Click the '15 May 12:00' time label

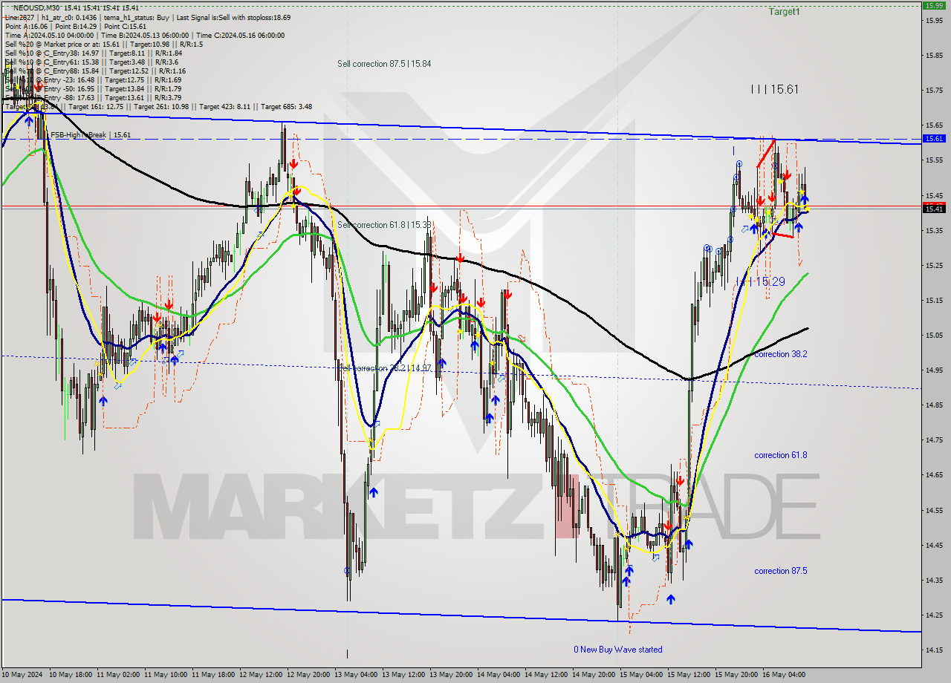tap(690, 675)
